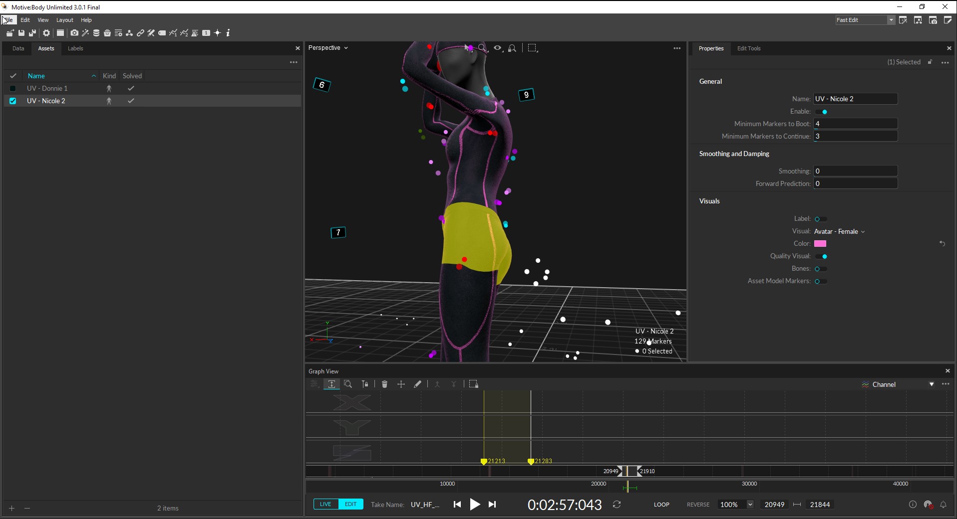Click the label tag toolbar icon
Screen dimensions: 957x519
(162, 33)
